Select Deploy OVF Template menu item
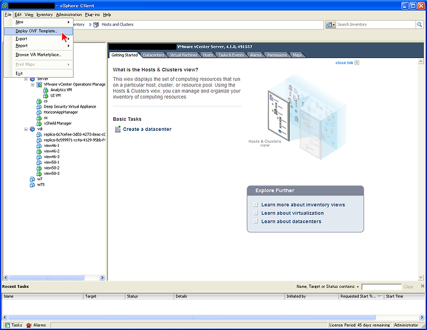 (39, 31)
